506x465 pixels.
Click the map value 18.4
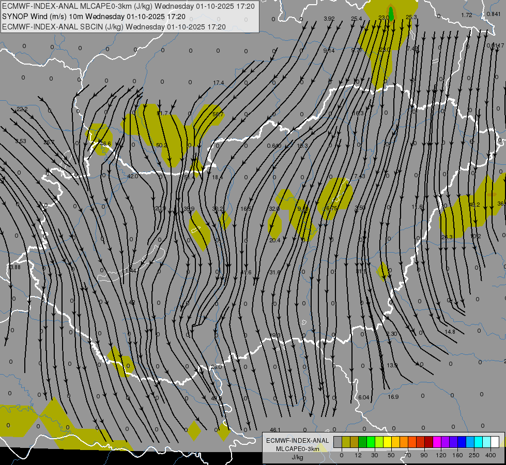coord(218,177)
